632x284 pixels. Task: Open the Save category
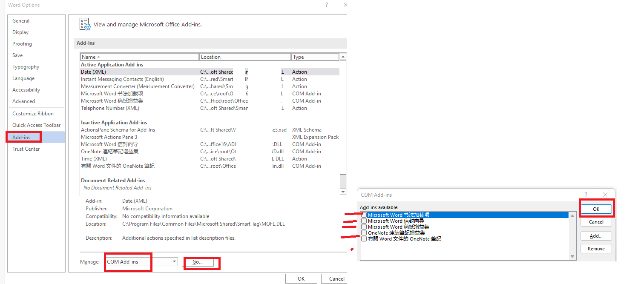pos(17,55)
